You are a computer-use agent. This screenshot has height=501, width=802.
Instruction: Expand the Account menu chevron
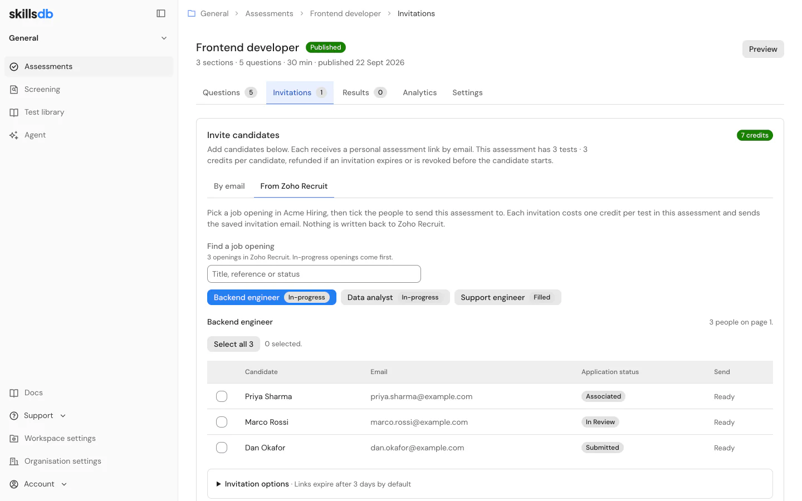coord(64,484)
